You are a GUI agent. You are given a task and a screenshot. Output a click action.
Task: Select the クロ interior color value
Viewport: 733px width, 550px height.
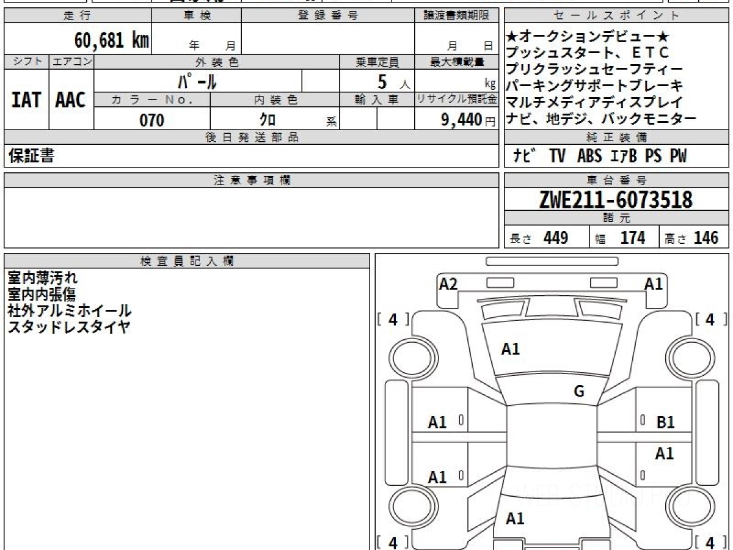tap(268, 120)
